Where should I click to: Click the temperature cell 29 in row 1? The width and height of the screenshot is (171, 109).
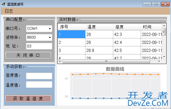tap(99, 34)
